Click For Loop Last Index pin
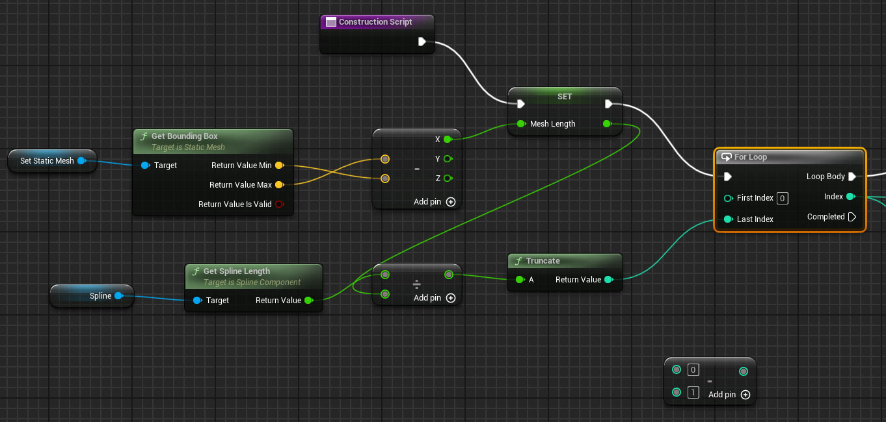The height and width of the screenshot is (422, 886). tap(728, 219)
